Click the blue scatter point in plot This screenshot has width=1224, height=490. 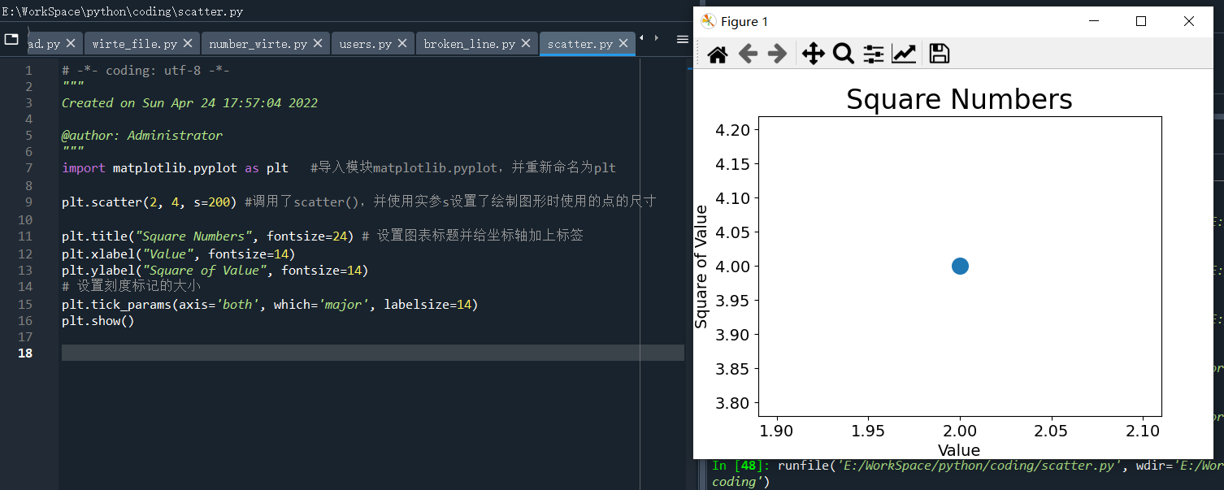click(960, 266)
